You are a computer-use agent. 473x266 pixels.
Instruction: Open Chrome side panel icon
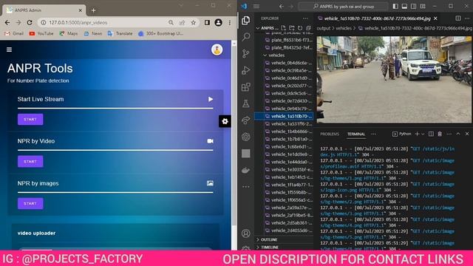click(207, 23)
